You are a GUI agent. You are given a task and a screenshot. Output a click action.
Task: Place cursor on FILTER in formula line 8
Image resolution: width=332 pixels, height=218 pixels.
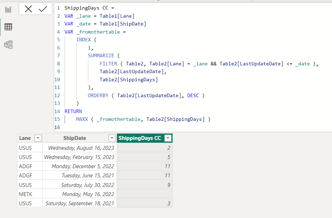coord(108,64)
